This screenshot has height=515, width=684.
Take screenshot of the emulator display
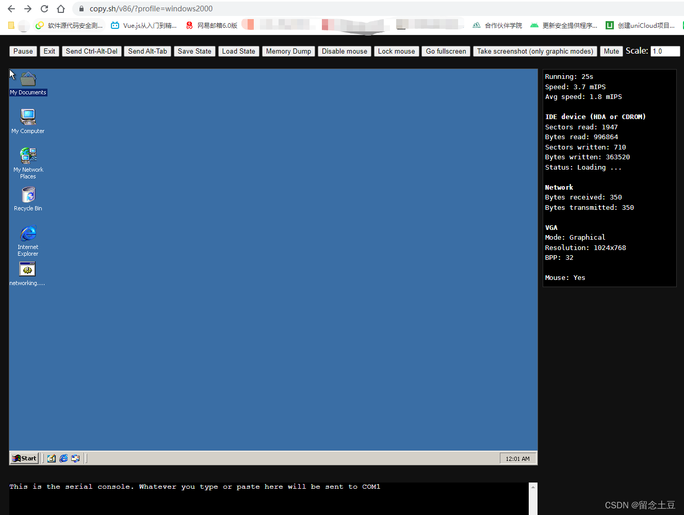535,51
